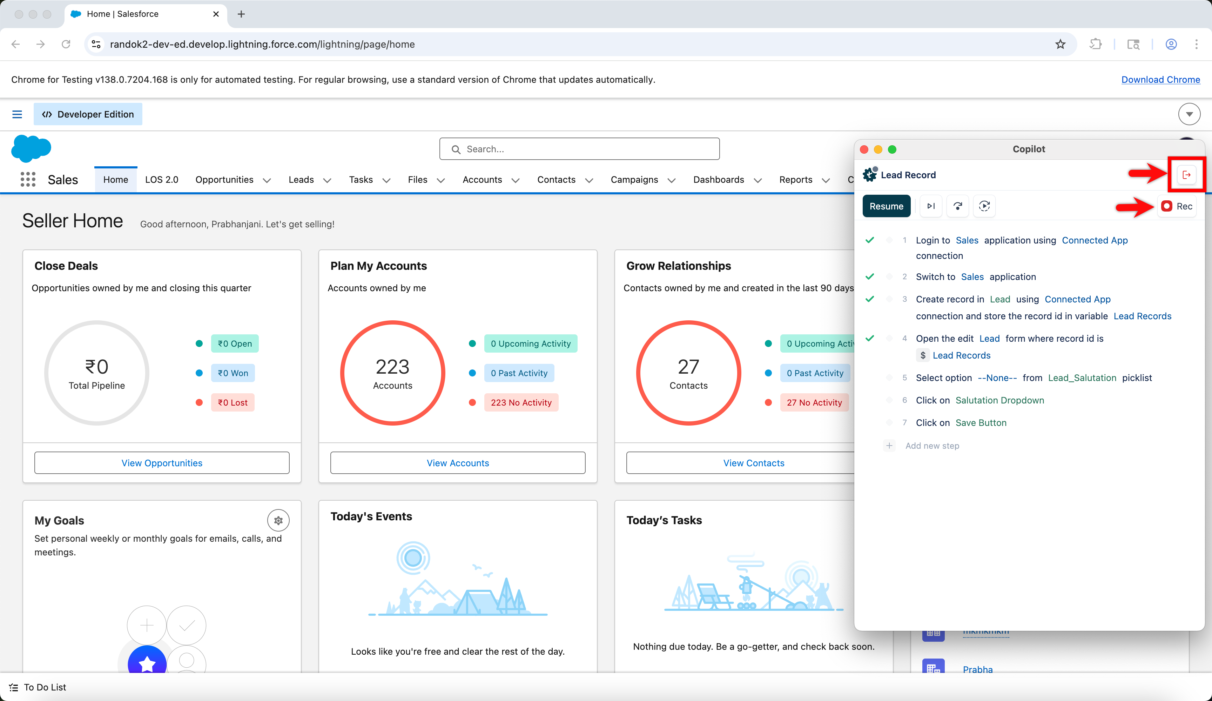Click the Lead Record gear logo icon
This screenshot has height=701, width=1212.
[x=870, y=175]
